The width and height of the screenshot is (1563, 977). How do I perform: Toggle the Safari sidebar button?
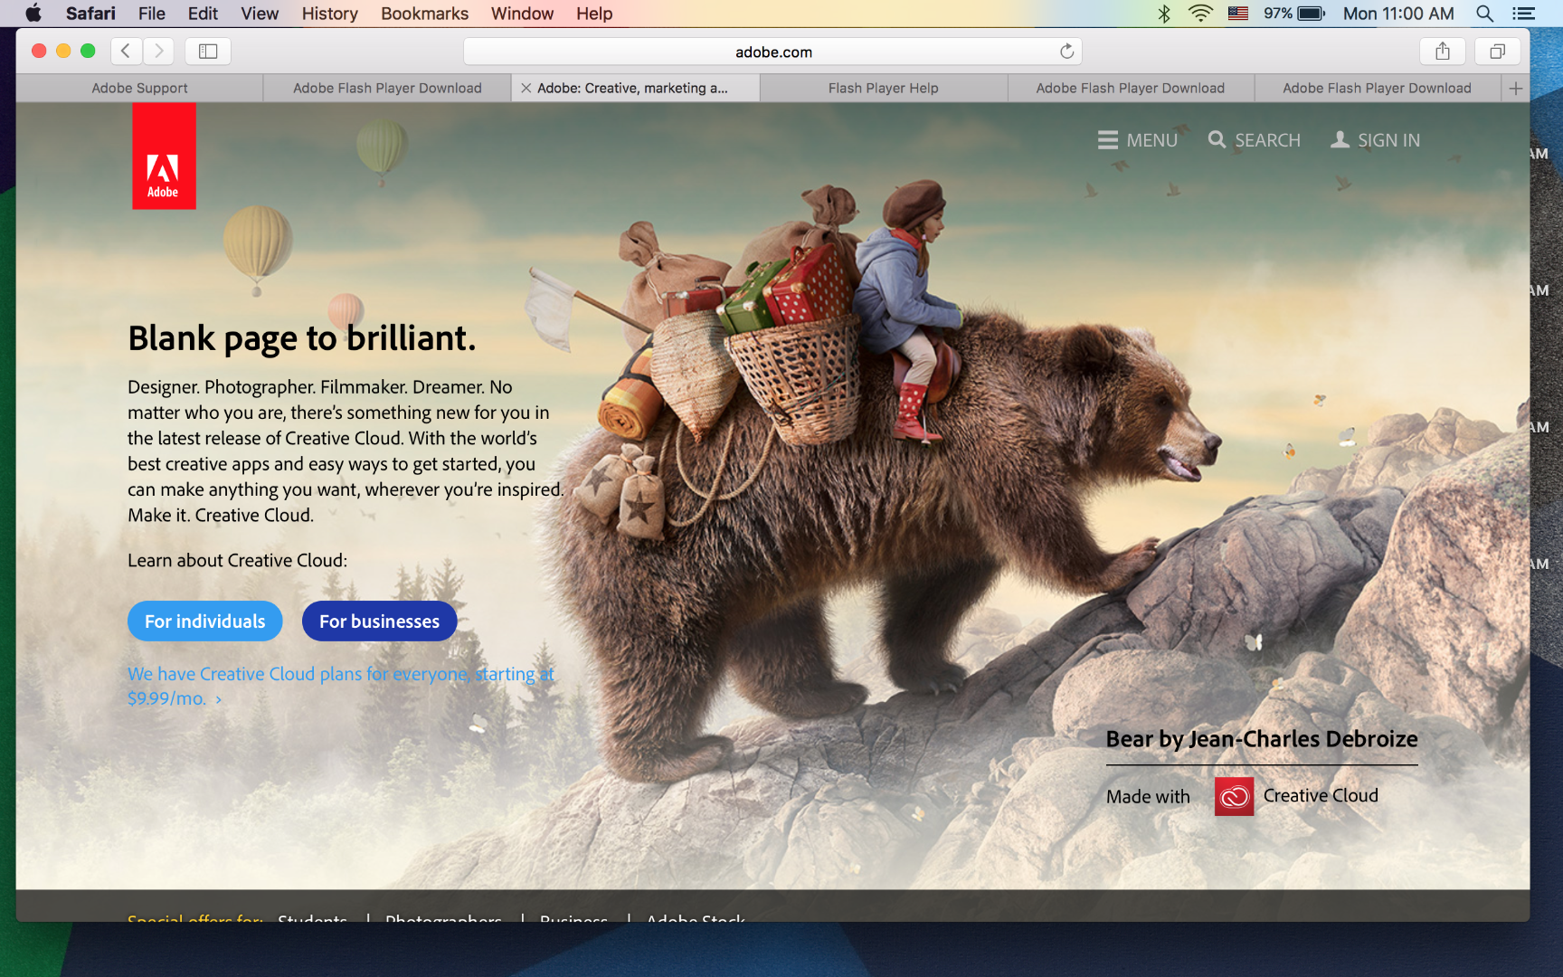click(x=208, y=52)
